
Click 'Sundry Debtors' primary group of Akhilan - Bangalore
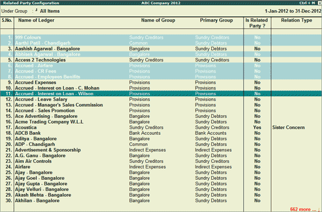(x=211, y=201)
